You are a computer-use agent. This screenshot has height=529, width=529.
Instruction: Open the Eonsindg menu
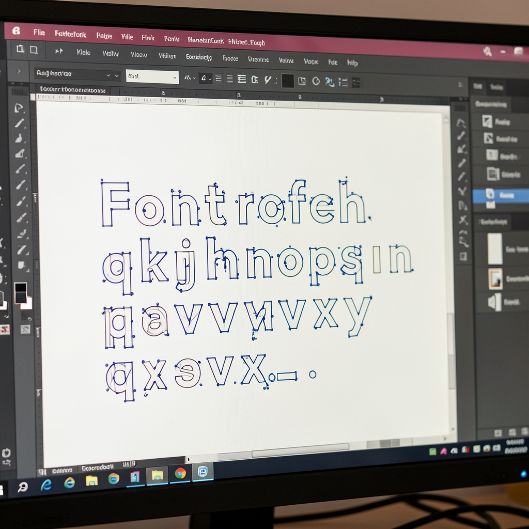[x=199, y=57]
